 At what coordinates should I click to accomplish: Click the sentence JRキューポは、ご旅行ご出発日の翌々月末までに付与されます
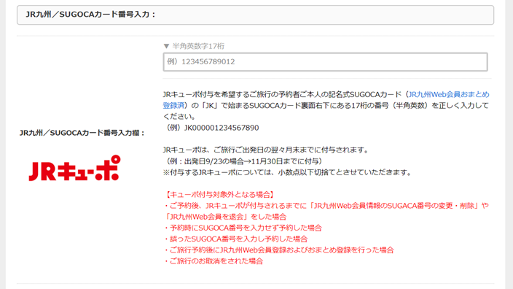[x=266, y=150]
